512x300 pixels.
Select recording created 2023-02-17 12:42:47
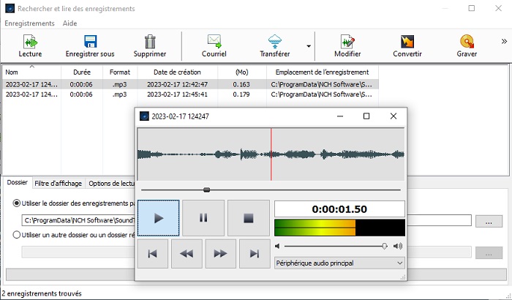pyautogui.click(x=190, y=84)
